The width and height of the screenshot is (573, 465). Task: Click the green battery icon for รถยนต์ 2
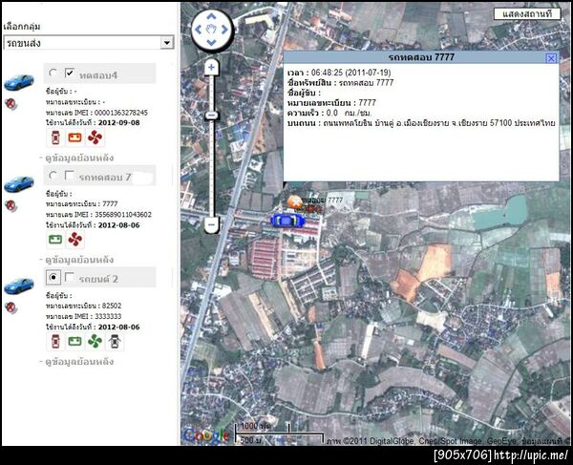point(74,342)
